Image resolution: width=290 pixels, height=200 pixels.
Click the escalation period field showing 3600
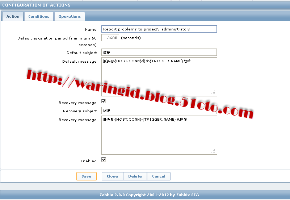coord(110,38)
